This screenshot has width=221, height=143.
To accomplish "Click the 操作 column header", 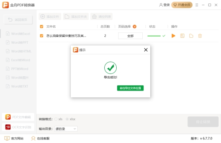I will pyautogui.click(x=174, y=27).
